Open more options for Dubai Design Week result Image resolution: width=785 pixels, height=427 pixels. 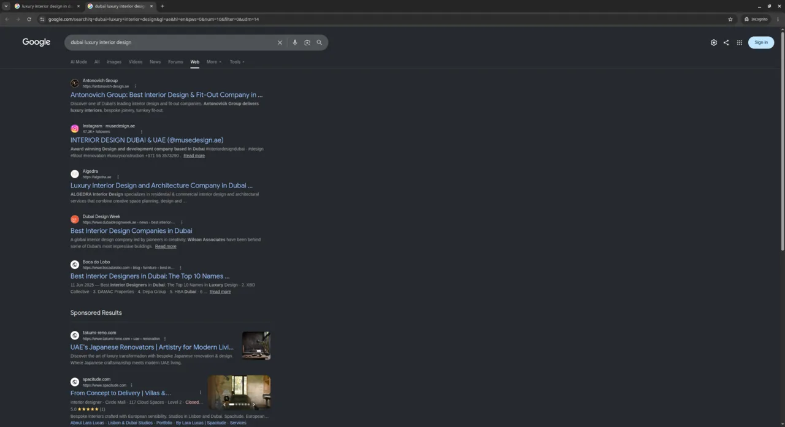[182, 222]
